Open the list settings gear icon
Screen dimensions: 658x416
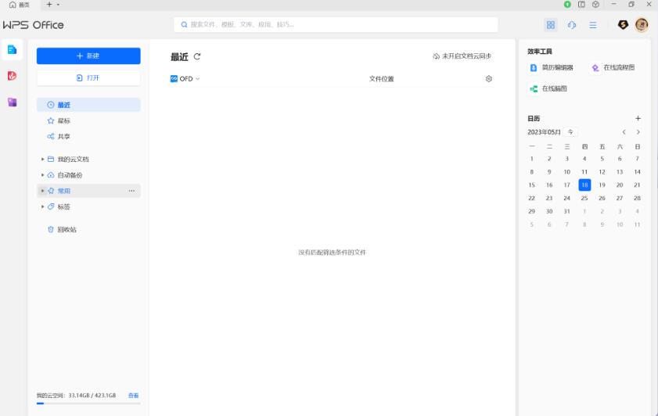point(489,79)
